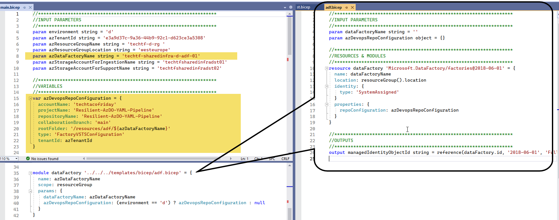Collapse the var azDevopsRepoConfiguration block

[x=30, y=98]
